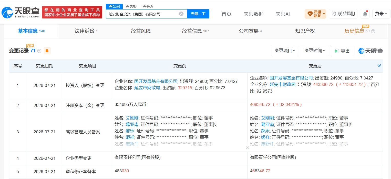The width and height of the screenshot is (391, 179).
Task: Open 天眼AI in top navigation
Action: (x=283, y=14)
